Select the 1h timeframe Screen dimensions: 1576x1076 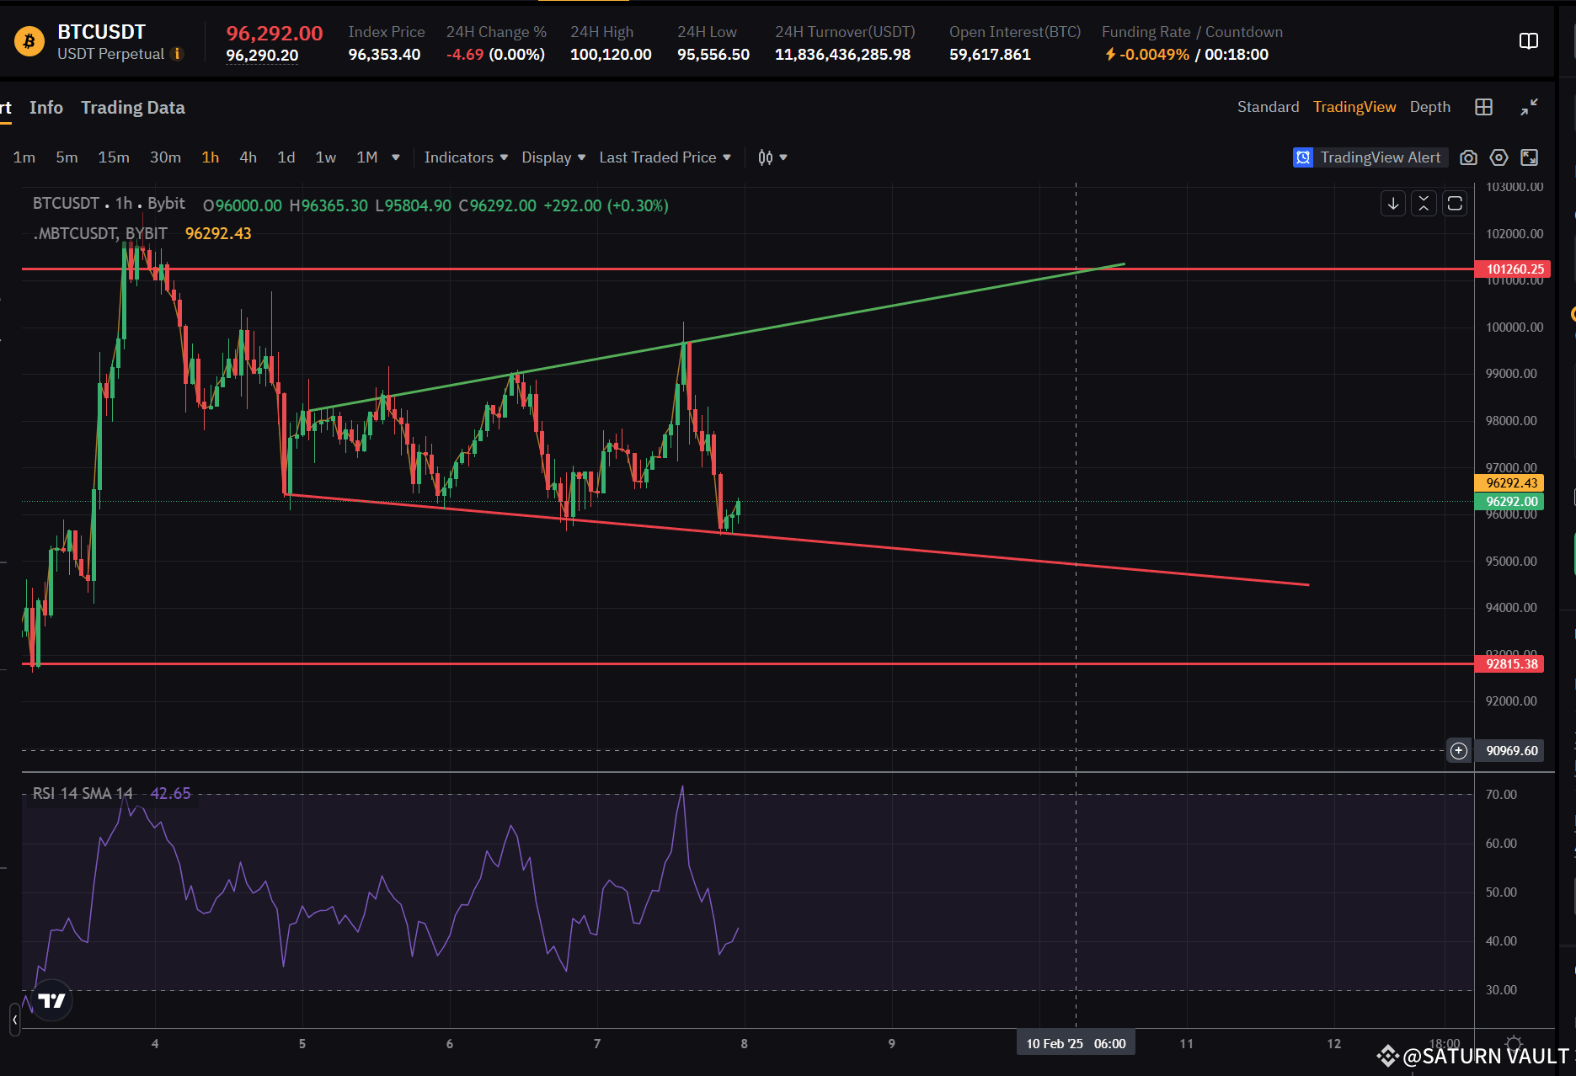pyautogui.click(x=211, y=157)
